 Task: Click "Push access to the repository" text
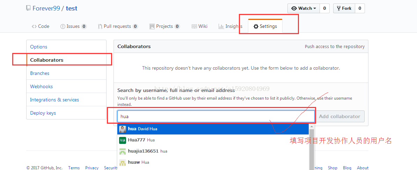coord(335,46)
